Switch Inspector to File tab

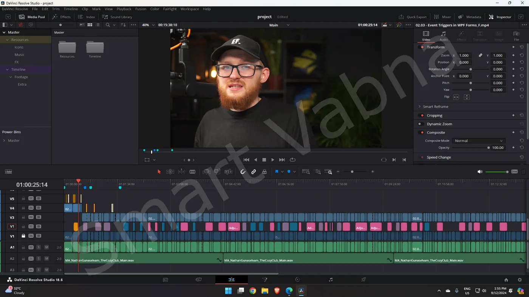pos(517,36)
